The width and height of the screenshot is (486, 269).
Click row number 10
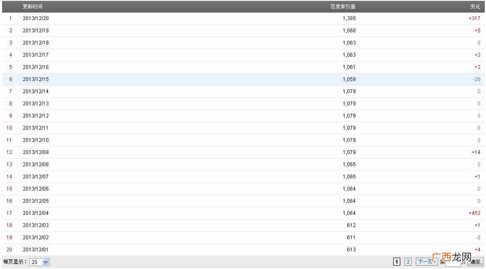tap(9, 128)
